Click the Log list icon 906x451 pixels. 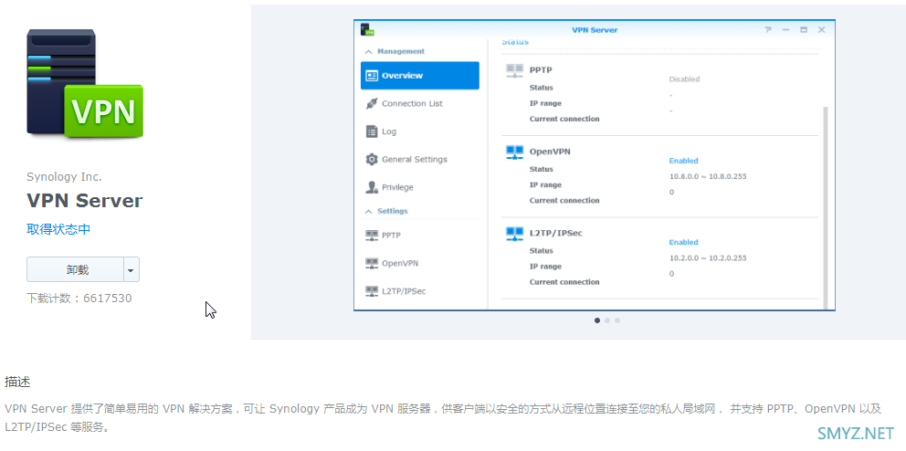[x=372, y=131]
